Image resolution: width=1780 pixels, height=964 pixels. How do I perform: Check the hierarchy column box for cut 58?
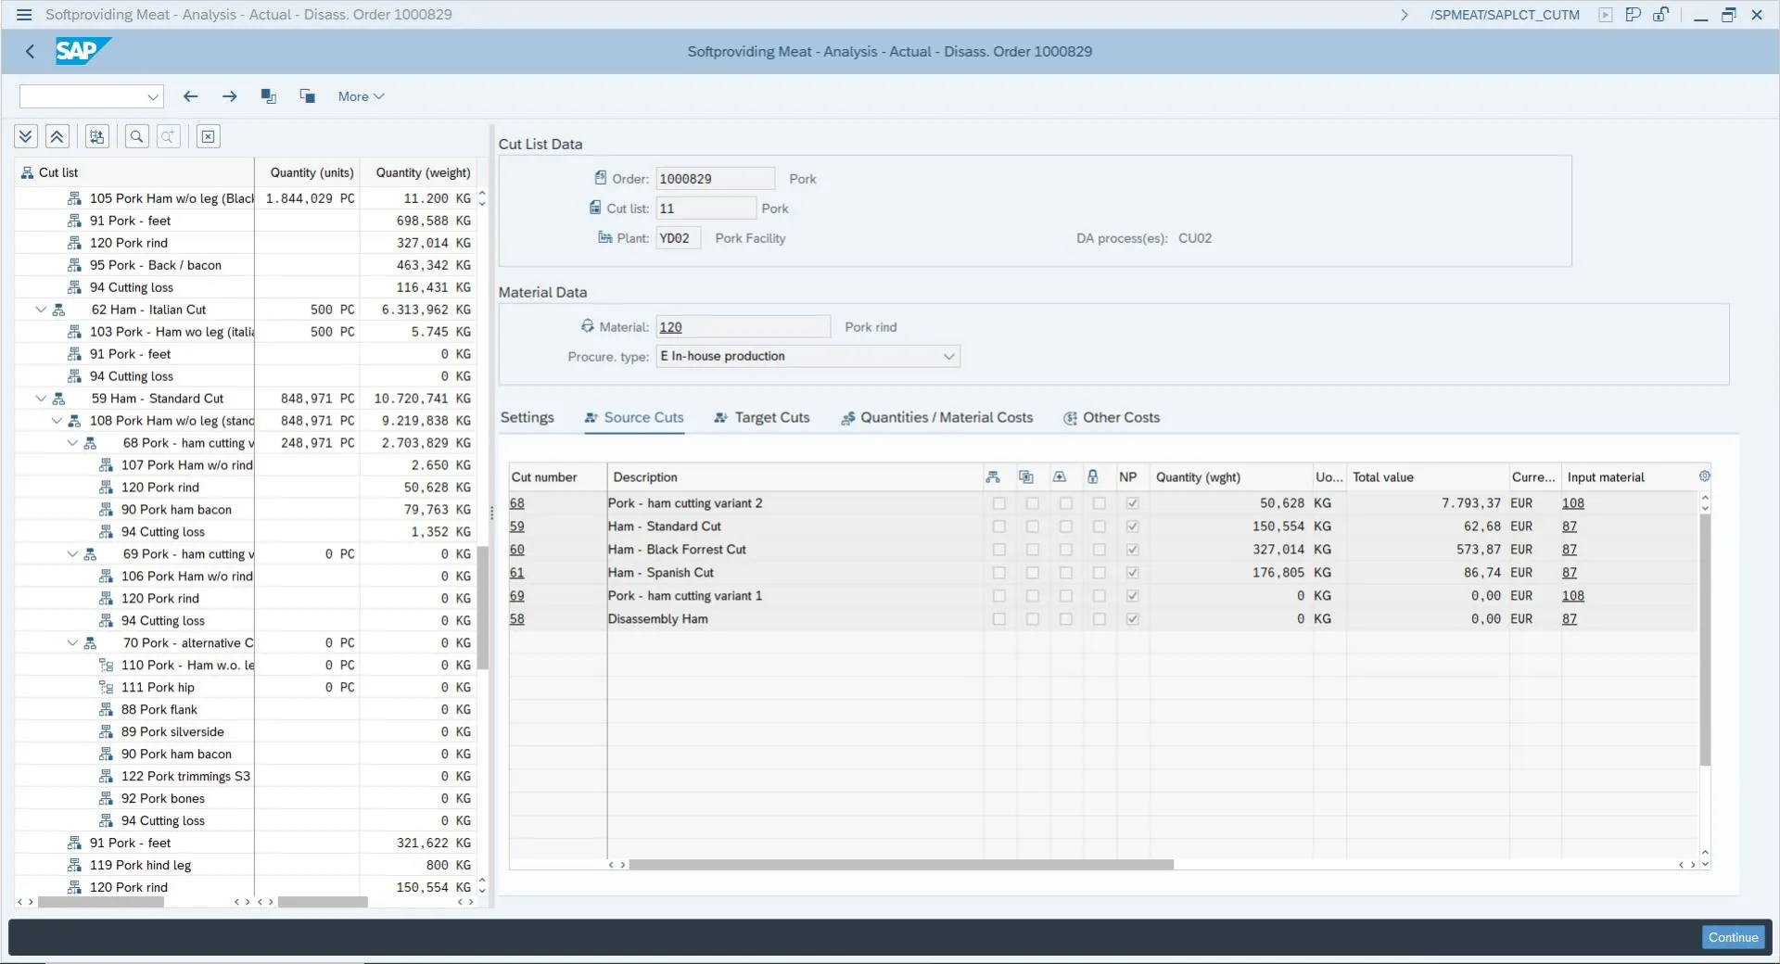point(998,619)
